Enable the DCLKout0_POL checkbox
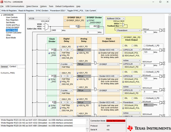The width and height of the screenshot is (171, 132). pos(123,53)
